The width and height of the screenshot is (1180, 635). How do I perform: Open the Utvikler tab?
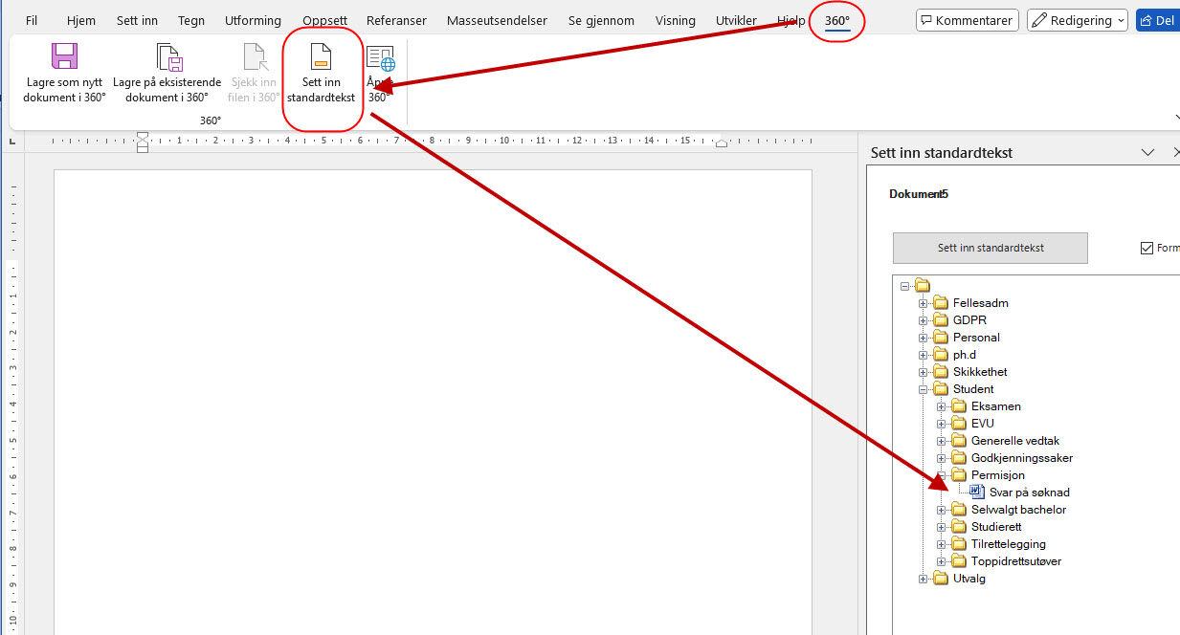[736, 20]
